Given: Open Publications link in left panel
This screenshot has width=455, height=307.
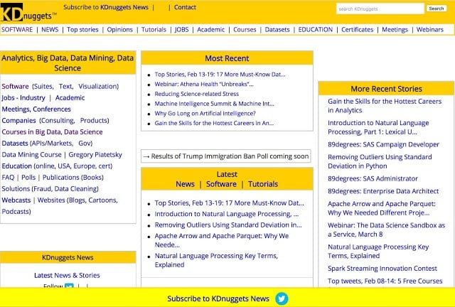Looking at the screenshot, I should coord(61,177).
